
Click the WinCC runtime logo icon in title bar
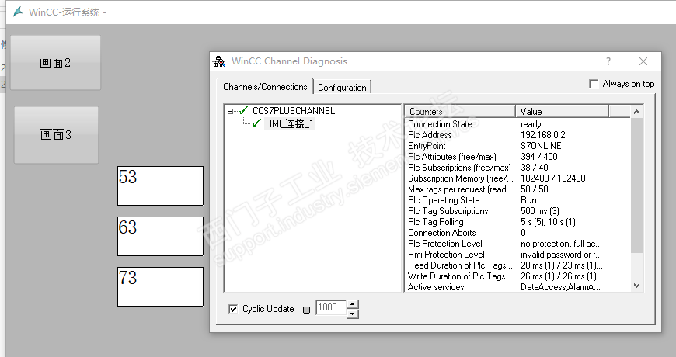click(x=18, y=12)
